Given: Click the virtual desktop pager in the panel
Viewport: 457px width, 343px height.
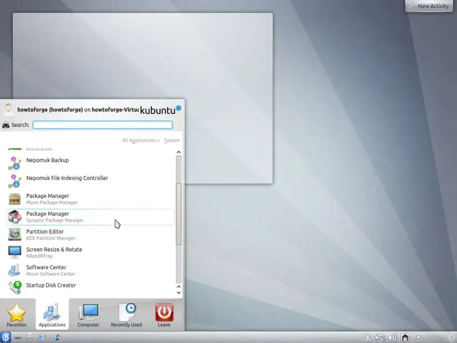Looking at the screenshot, I should (30, 337).
